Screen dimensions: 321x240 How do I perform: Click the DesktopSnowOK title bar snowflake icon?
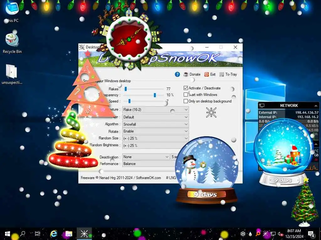tap(82, 47)
